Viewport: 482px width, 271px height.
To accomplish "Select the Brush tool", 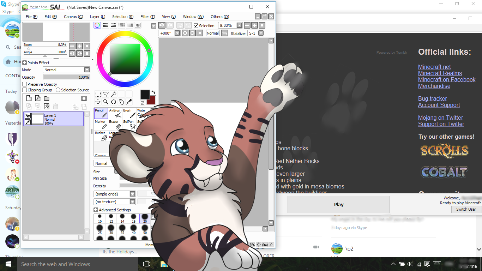I will [x=129, y=113].
